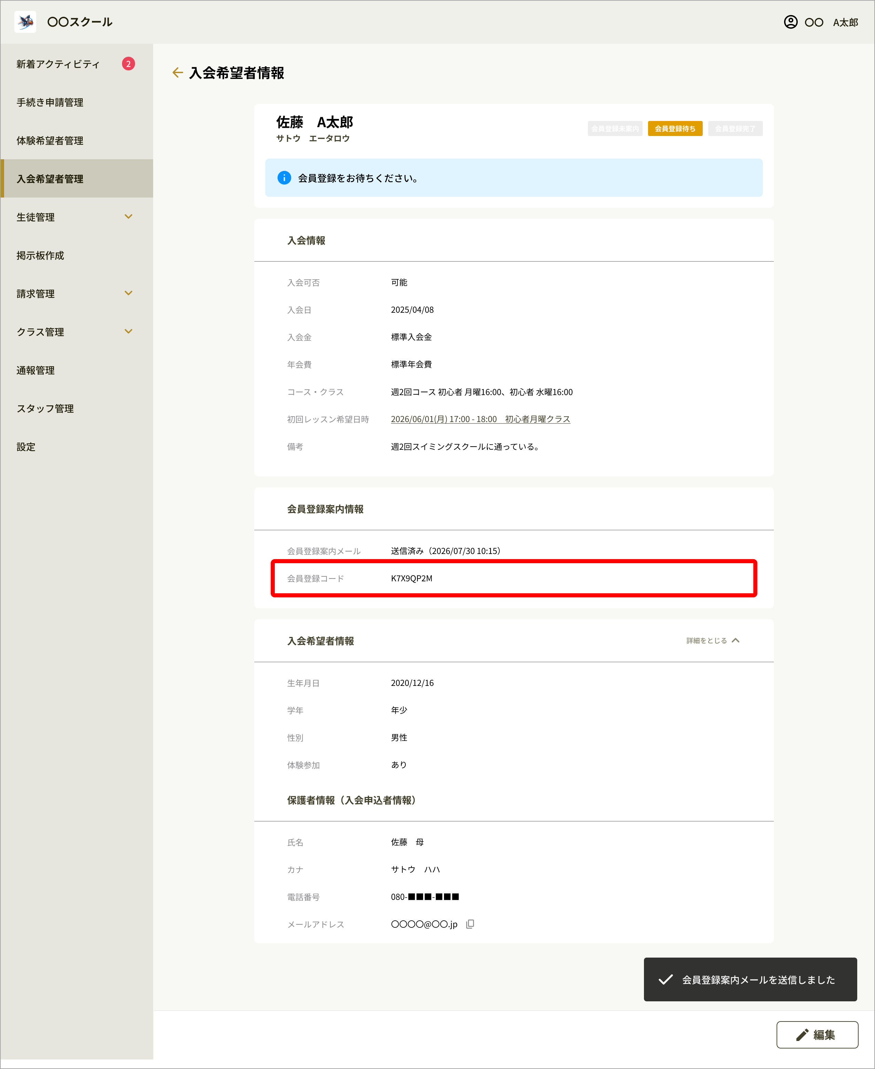Select the registration code K7X9QP2M
The width and height of the screenshot is (875, 1069).
[x=411, y=579]
